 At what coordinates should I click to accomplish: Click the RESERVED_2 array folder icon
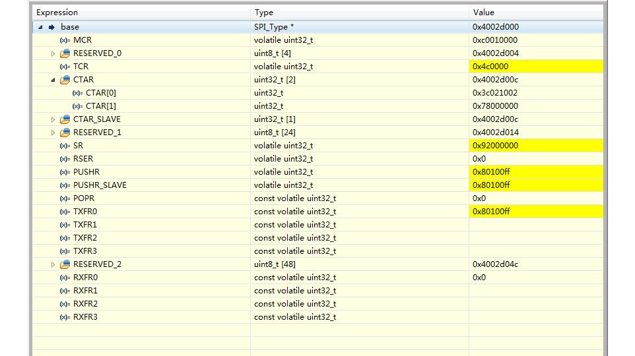[x=65, y=264]
